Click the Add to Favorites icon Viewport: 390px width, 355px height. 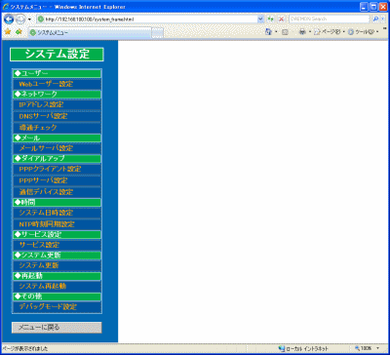(x=19, y=32)
